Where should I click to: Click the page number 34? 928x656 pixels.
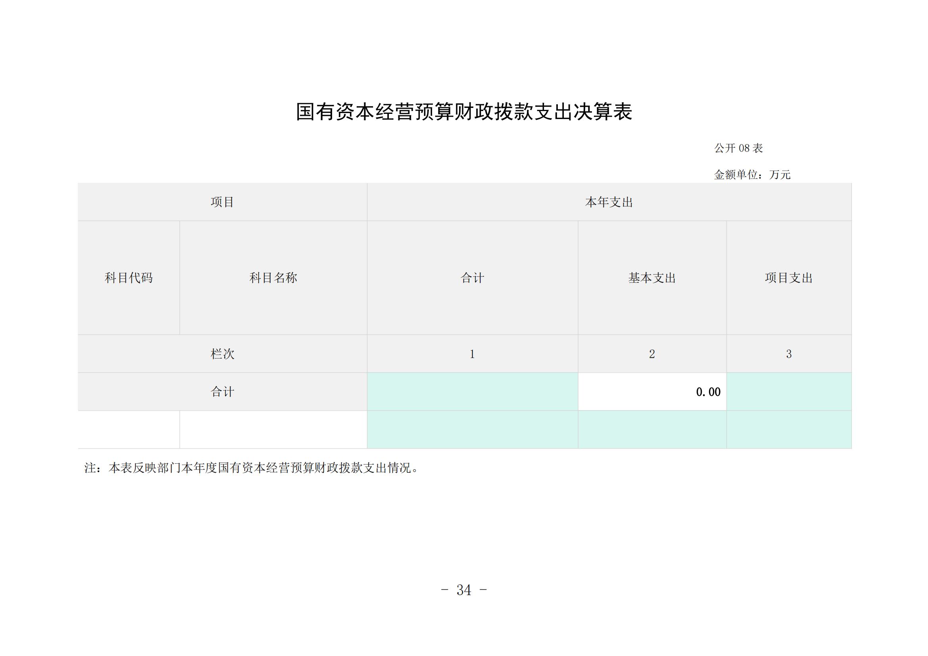pos(464,590)
